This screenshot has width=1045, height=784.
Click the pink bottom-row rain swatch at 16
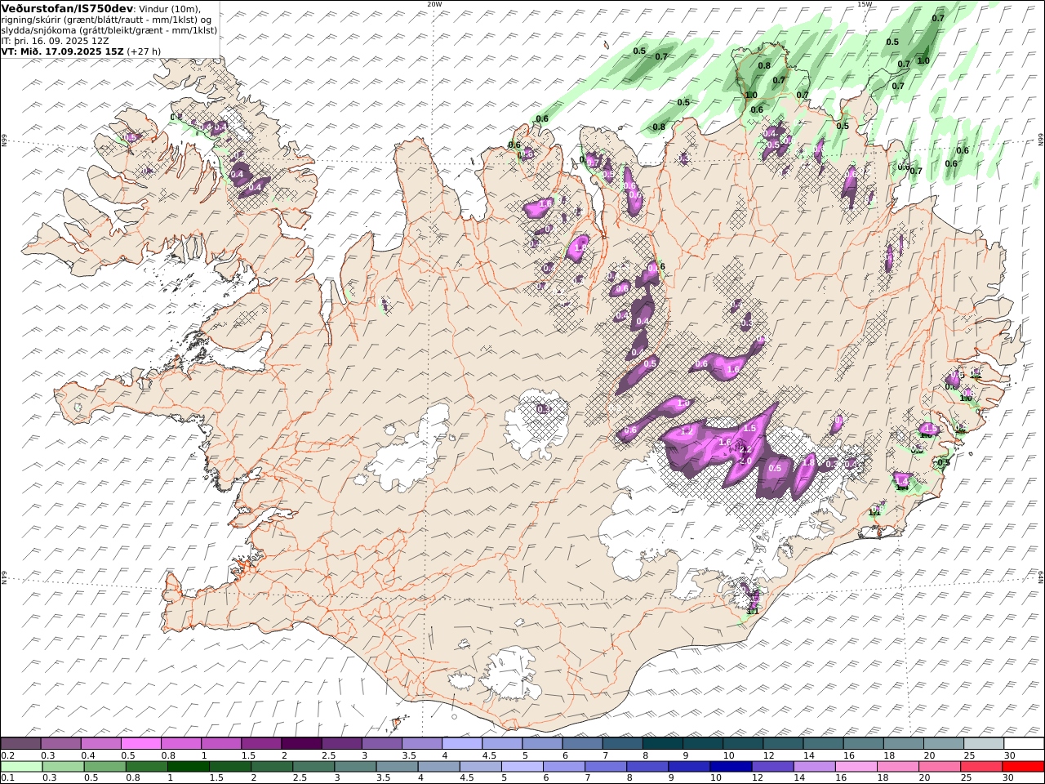[x=856, y=767]
